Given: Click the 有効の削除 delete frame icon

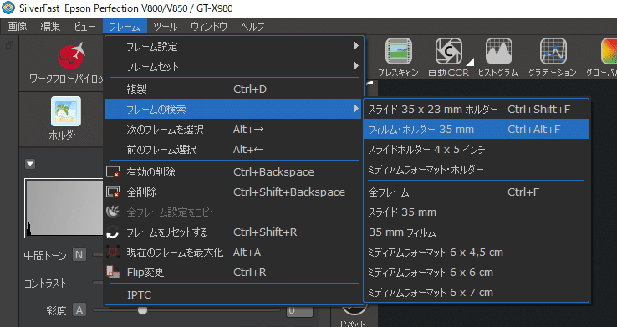Looking at the screenshot, I should point(113,172).
